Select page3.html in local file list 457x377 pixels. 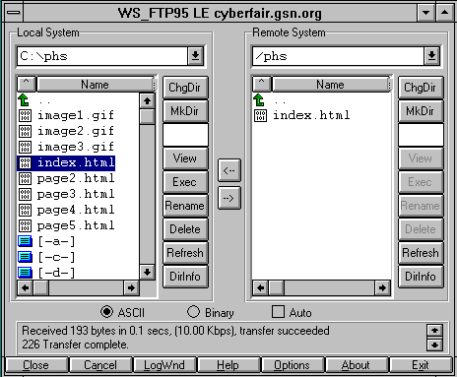click(x=76, y=194)
